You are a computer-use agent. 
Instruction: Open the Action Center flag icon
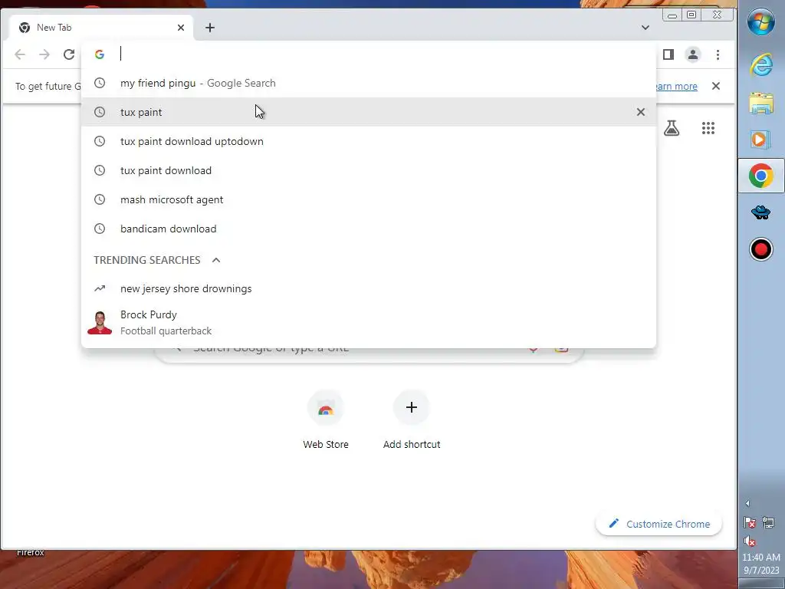click(750, 523)
